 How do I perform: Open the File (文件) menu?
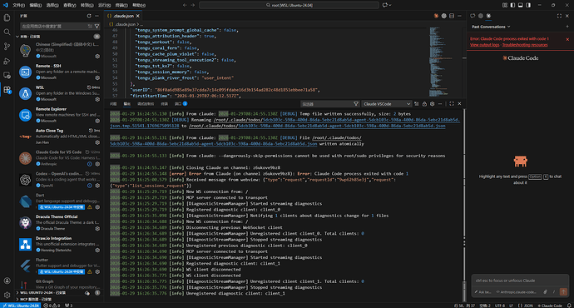coord(18,5)
